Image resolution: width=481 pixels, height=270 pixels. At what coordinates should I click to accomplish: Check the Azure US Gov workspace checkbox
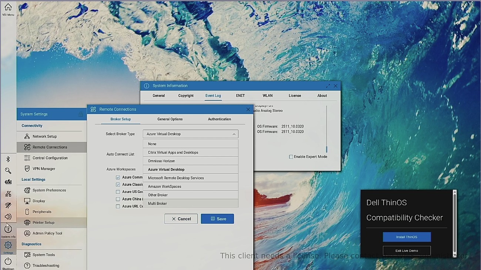[118, 192]
